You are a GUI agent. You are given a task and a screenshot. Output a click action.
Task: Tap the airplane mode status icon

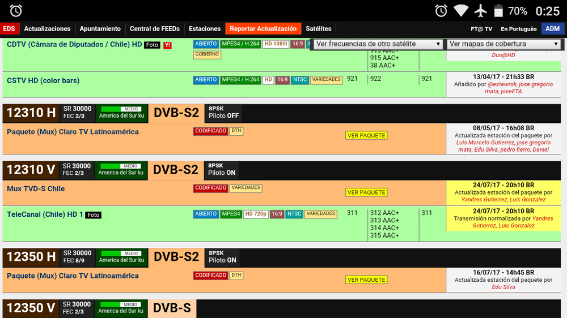[x=481, y=11]
